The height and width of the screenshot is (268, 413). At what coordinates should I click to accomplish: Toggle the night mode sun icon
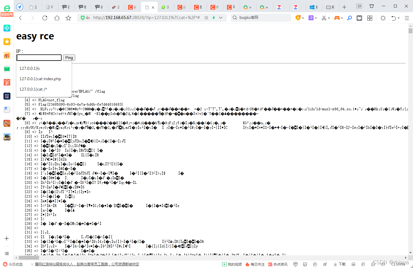pos(383,18)
